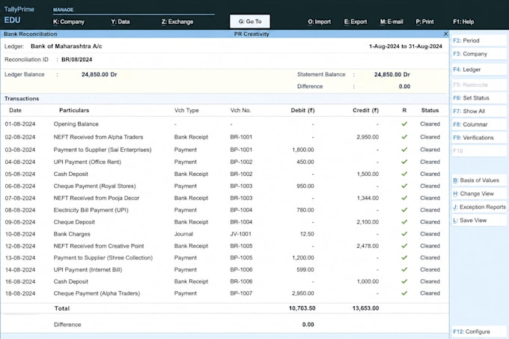Click B: Basis of Values button
The image size is (509, 339).
[479, 180]
